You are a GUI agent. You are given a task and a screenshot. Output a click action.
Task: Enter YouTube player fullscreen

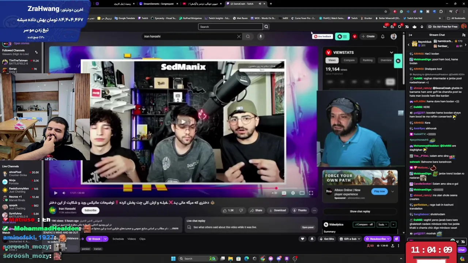[x=311, y=193]
